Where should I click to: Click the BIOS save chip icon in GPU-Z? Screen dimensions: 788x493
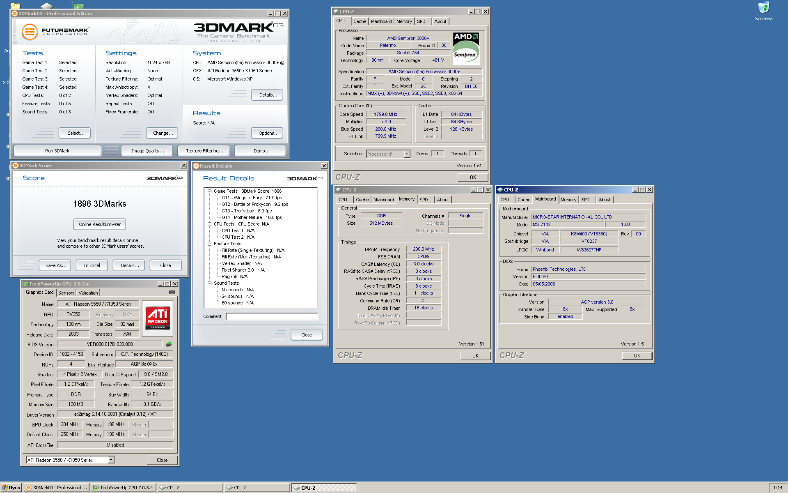169,344
